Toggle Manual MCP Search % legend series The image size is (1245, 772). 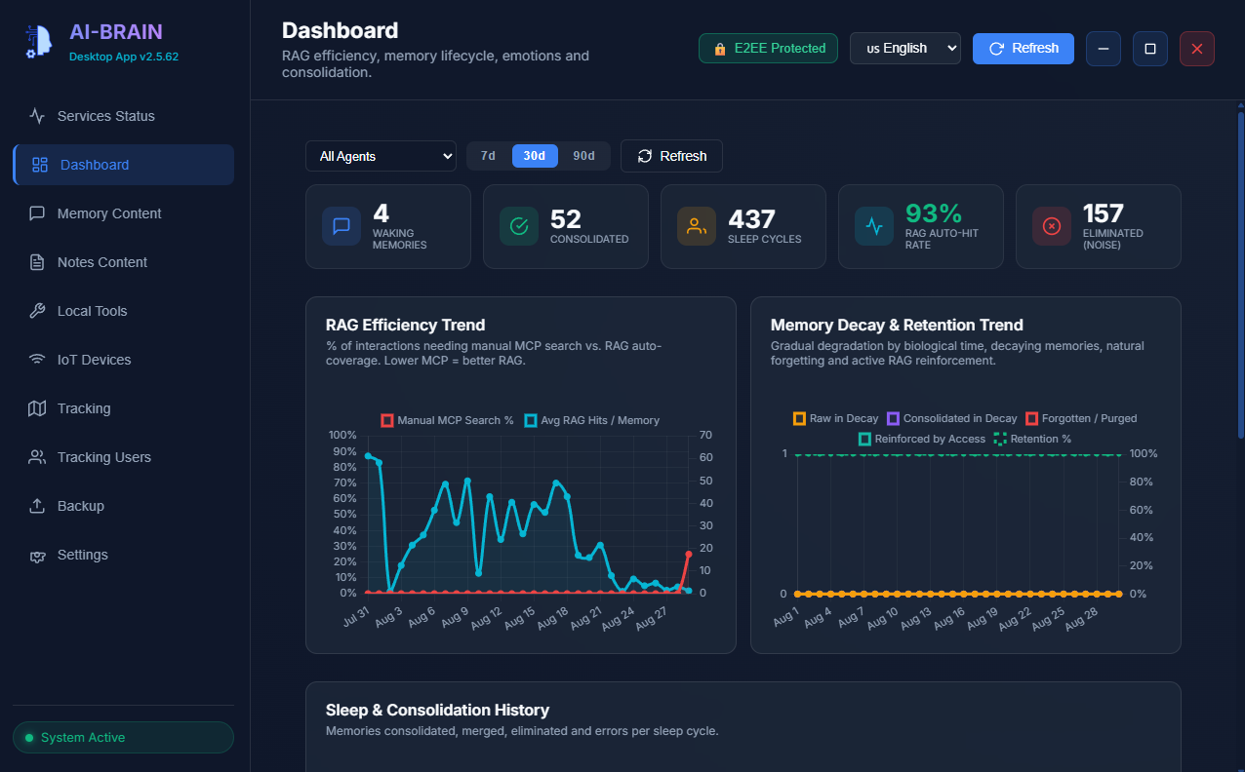tap(447, 420)
